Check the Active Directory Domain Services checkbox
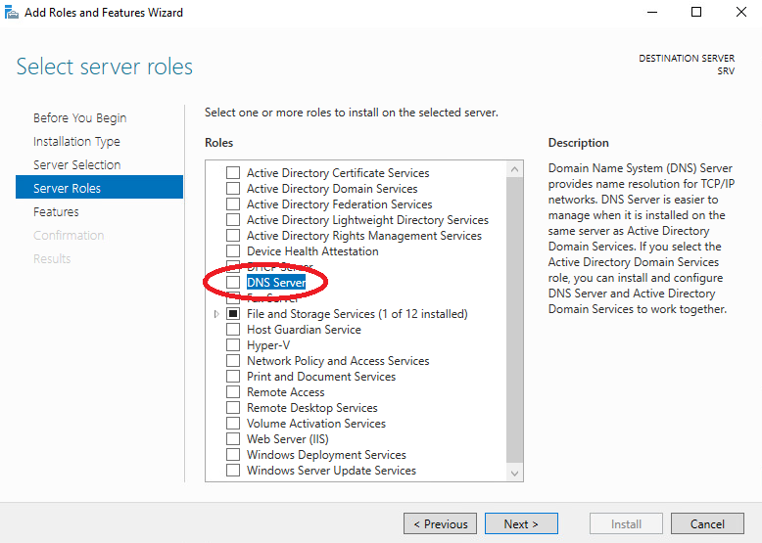Image resolution: width=762 pixels, height=543 pixels. point(233,188)
